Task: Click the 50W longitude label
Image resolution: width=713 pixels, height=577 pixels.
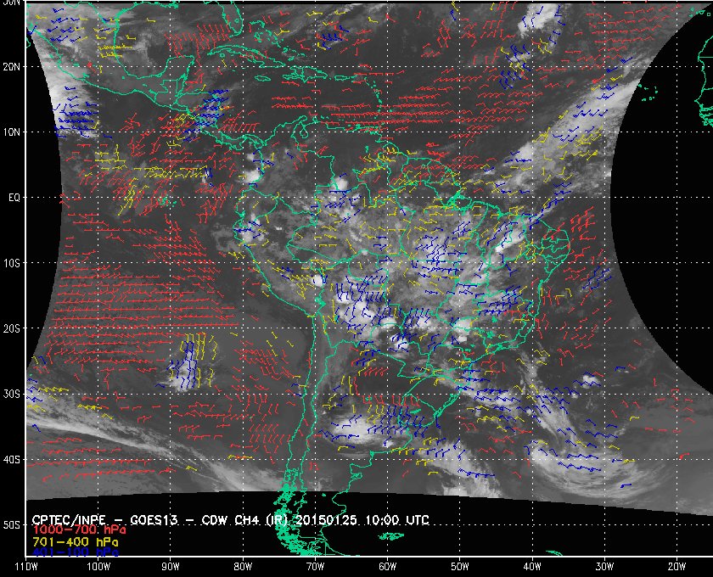Action: (460, 567)
